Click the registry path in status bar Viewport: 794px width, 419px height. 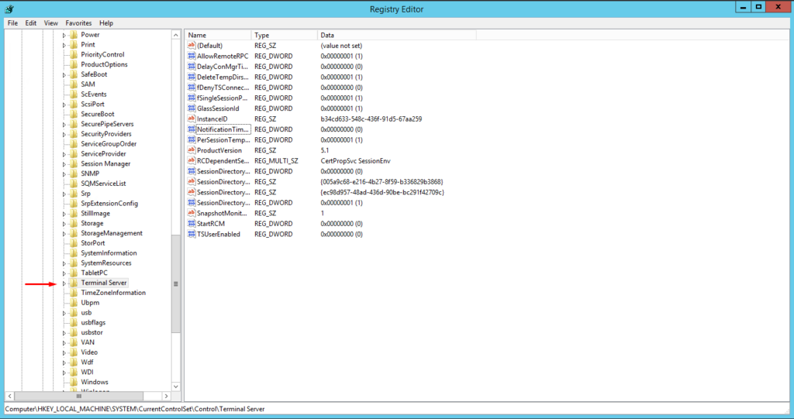point(135,409)
